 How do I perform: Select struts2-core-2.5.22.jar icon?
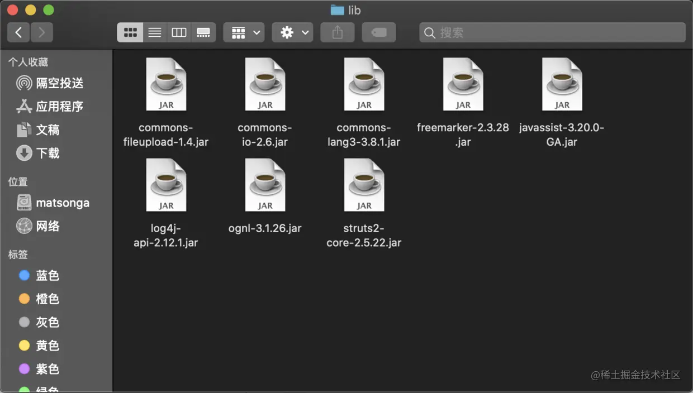[x=364, y=185]
